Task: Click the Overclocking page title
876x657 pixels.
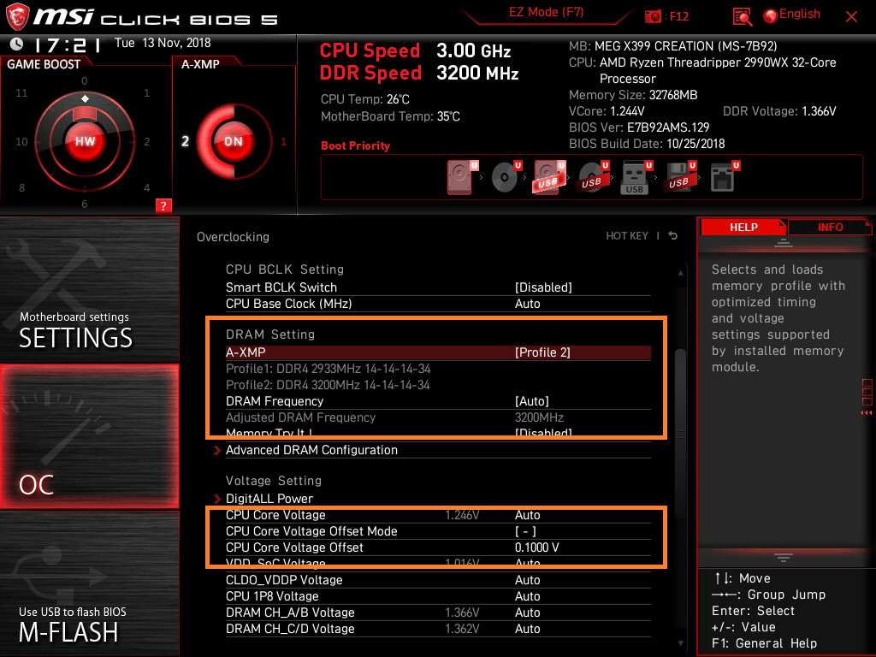Action: [233, 237]
